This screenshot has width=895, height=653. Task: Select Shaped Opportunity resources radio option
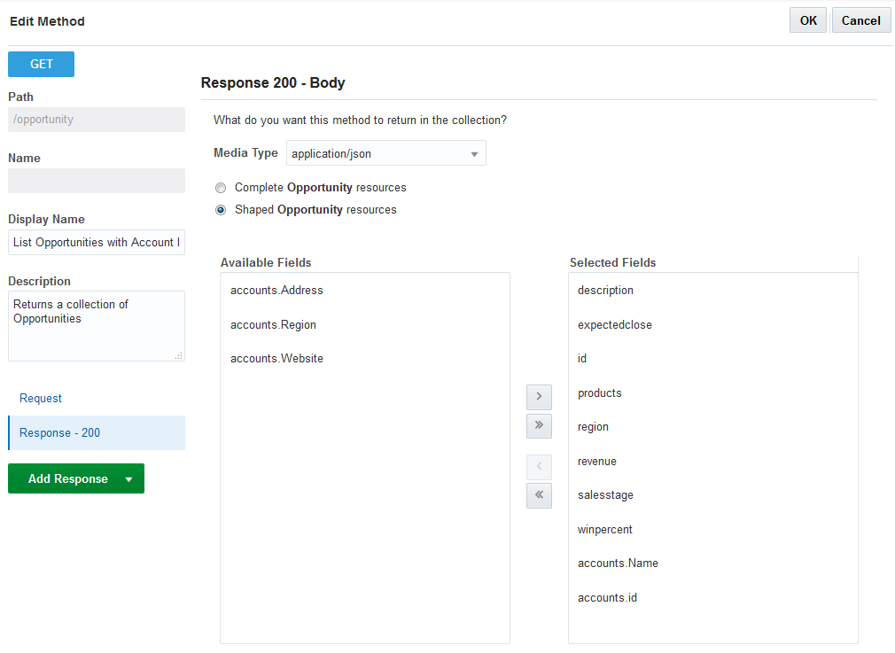pos(221,210)
